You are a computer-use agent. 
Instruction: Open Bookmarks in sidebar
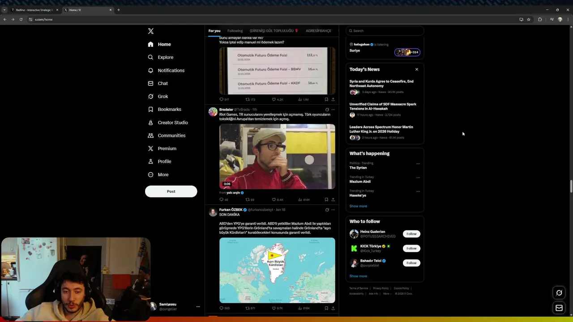tap(164, 109)
